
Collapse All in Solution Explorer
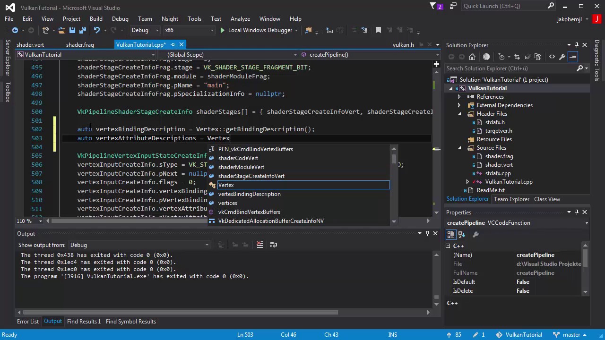tap(527, 57)
